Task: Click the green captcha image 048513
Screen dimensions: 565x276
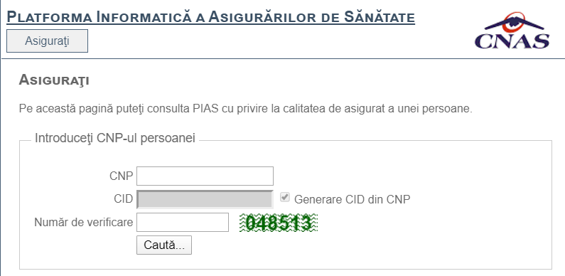Action: pyautogui.click(x=279, y=223)
